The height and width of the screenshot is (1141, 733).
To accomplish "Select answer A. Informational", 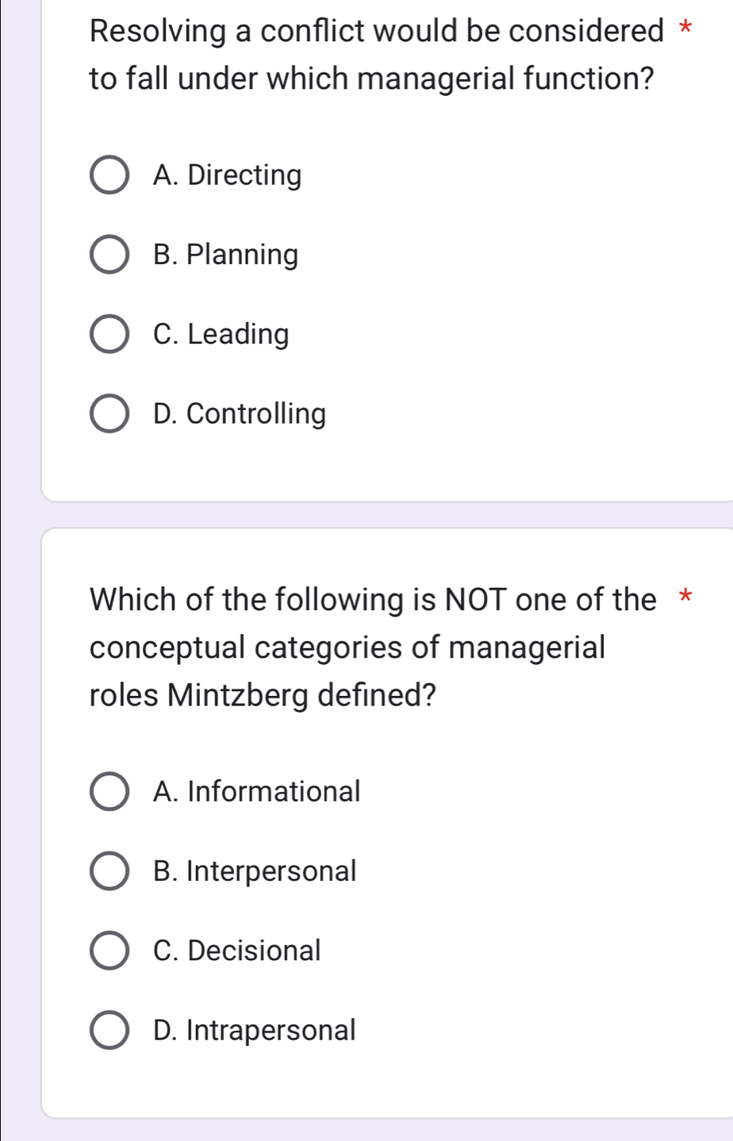I will point(109,791).
